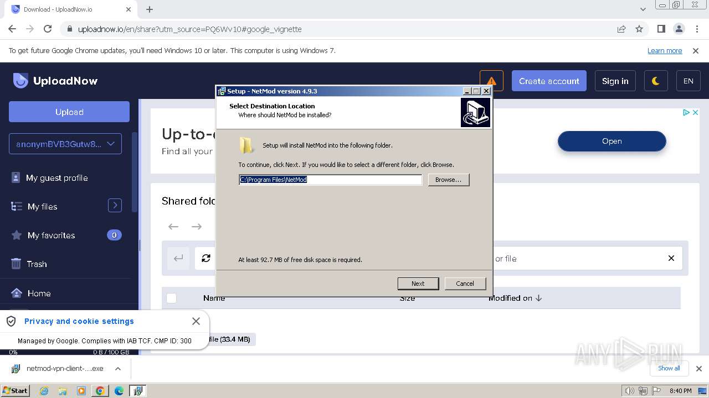Open Internet Explorer from the taskbar
The width and height of the screenshot is (709, 398).
(x=44, y=391)
